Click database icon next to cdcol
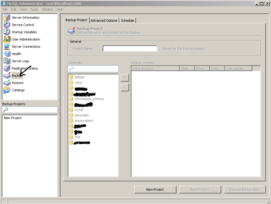This screenshot has width=271, height=204. coord(71,83)
